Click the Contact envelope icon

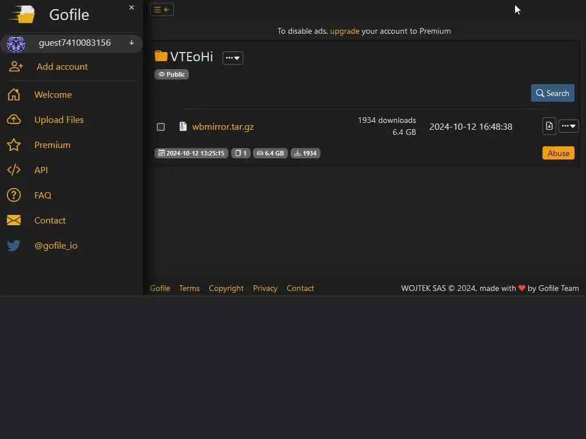[x=14, y=220]
